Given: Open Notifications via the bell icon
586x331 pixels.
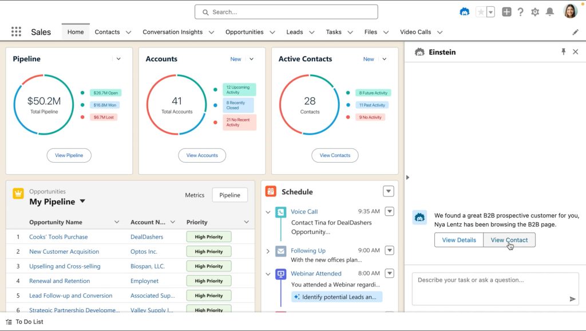Looking at the screenshot, I should (549, 11).
